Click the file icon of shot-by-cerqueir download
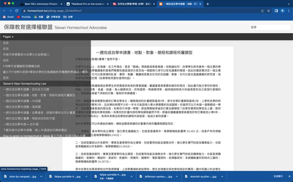293x182 pixels. tap(6, 176)
